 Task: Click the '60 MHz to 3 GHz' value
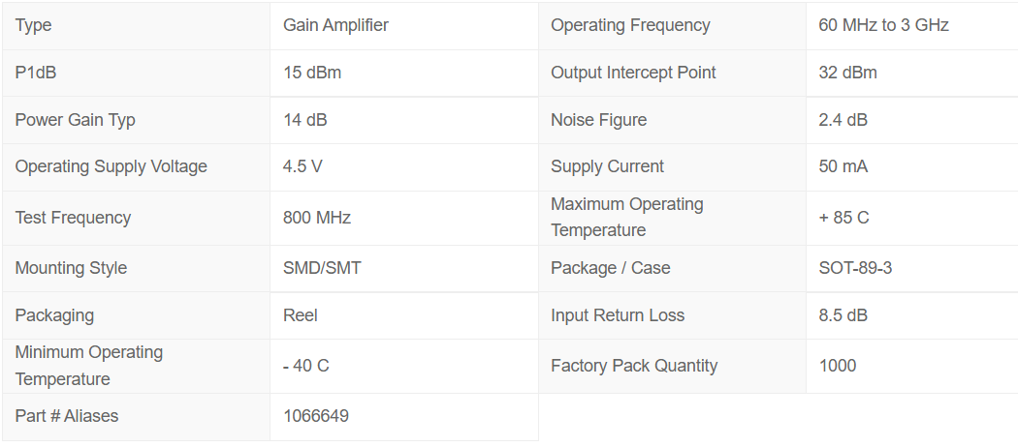pos(883,25)
